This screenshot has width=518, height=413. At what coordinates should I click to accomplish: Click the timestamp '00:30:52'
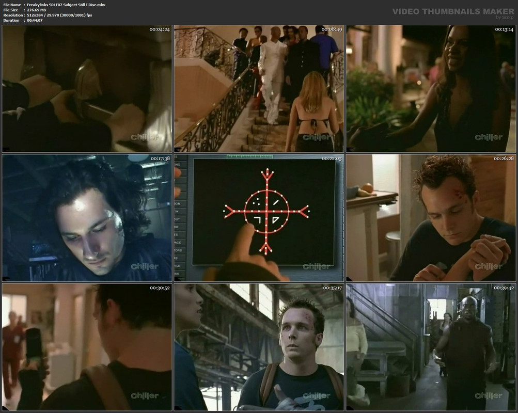(x=160, y=288)
